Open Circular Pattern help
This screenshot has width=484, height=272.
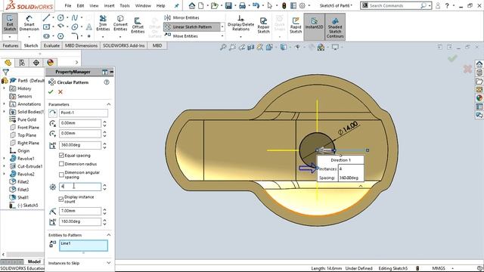[107, 82]
